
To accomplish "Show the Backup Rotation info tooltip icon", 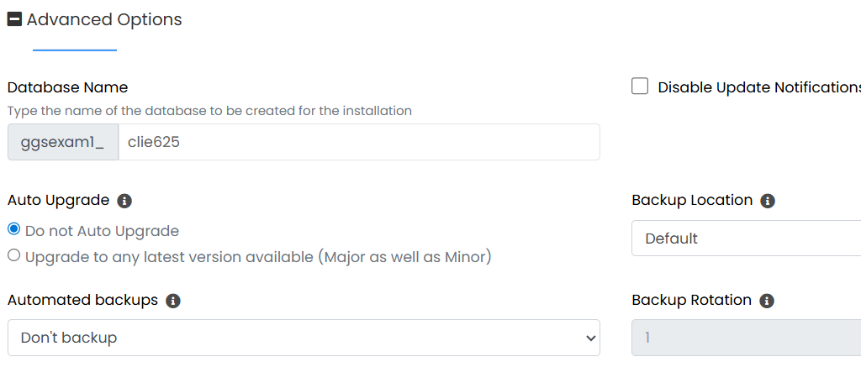I will 766,301.
